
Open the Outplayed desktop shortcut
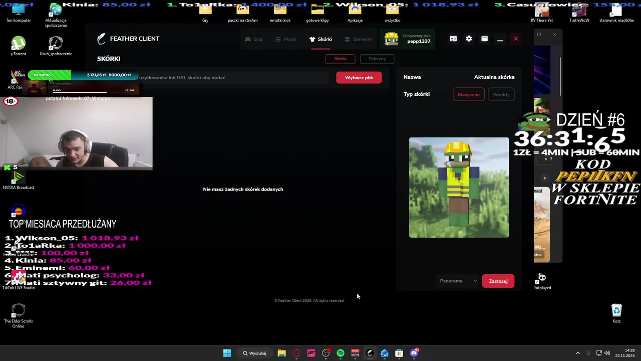click(542, 281)
